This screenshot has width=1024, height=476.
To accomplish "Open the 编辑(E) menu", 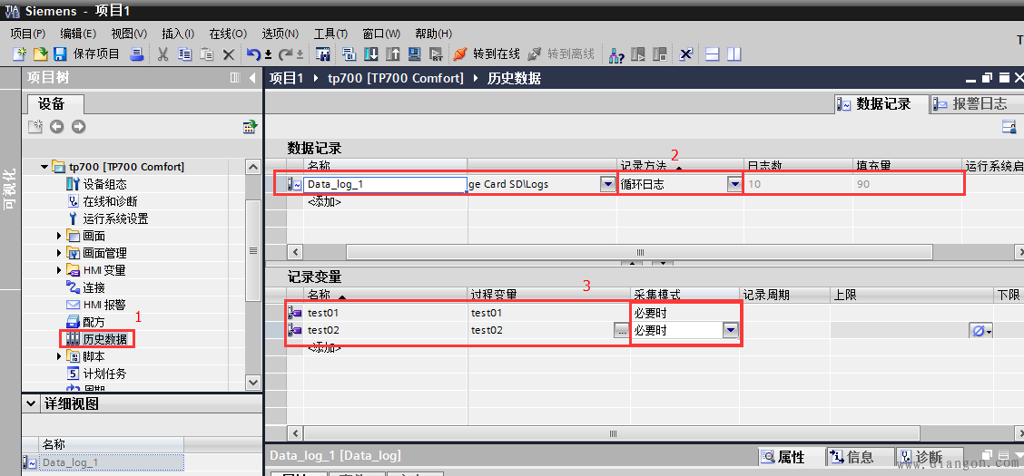I will click(78, 34).
